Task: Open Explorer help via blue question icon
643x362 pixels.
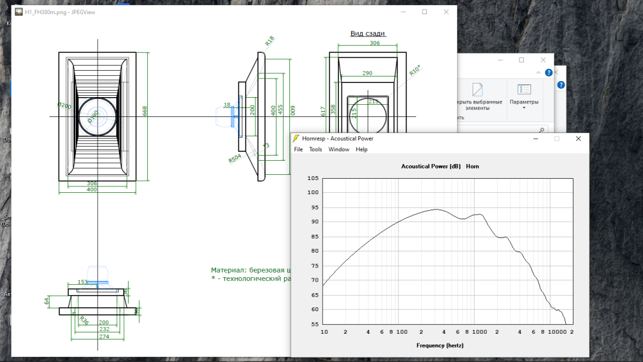Action: pos(548,73)
